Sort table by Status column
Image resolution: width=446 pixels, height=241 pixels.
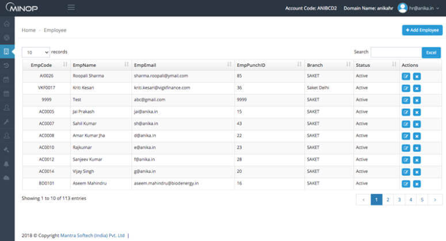[x=375, y=65]
